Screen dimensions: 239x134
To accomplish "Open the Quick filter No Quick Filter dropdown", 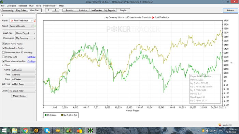I will (x=22, y=91).
